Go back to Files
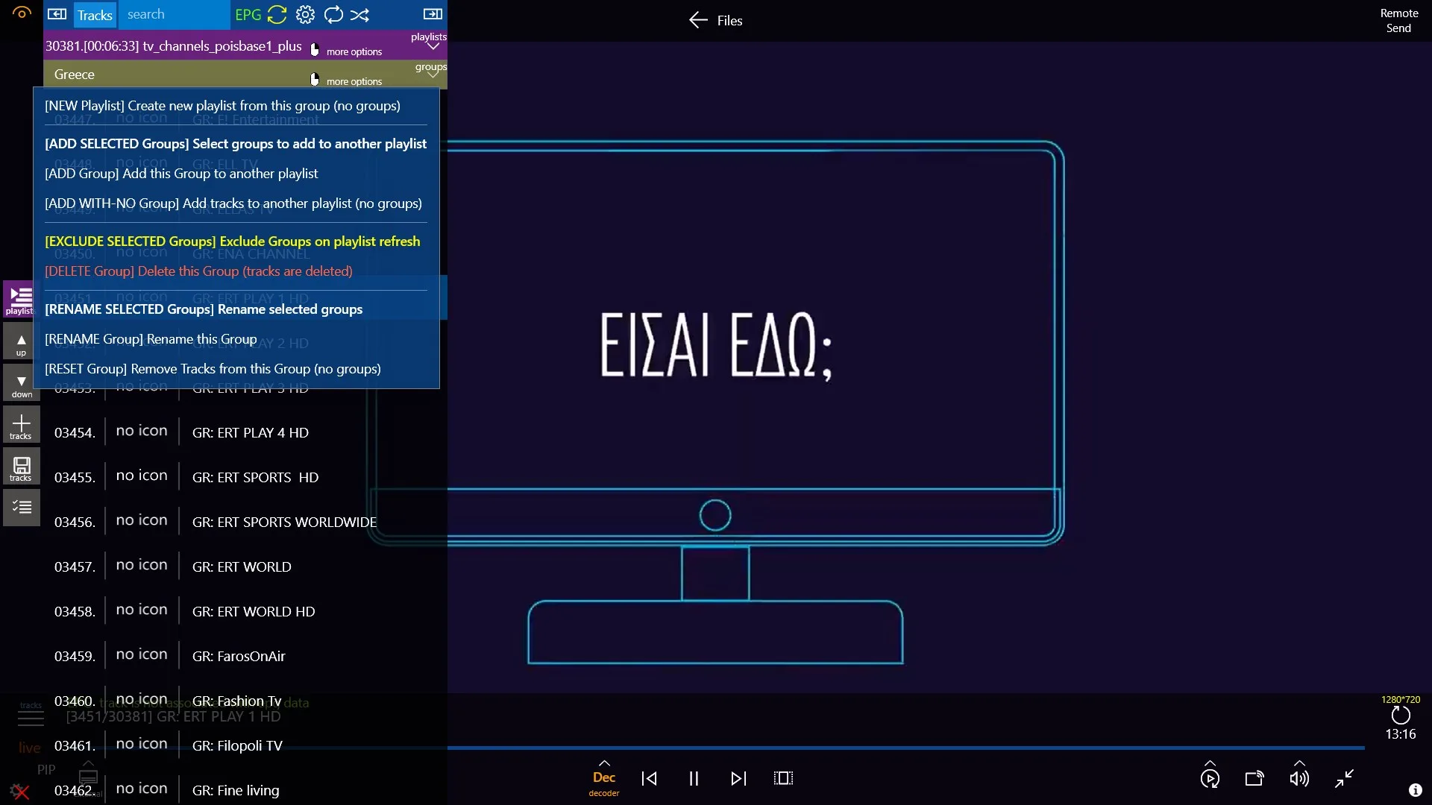 click(x=715, y=20)
